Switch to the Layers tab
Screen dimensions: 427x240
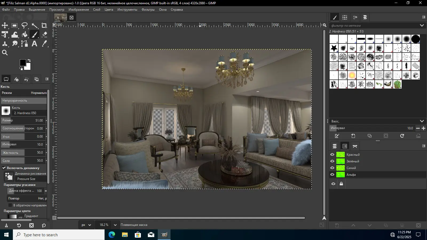tap(335, 146)
